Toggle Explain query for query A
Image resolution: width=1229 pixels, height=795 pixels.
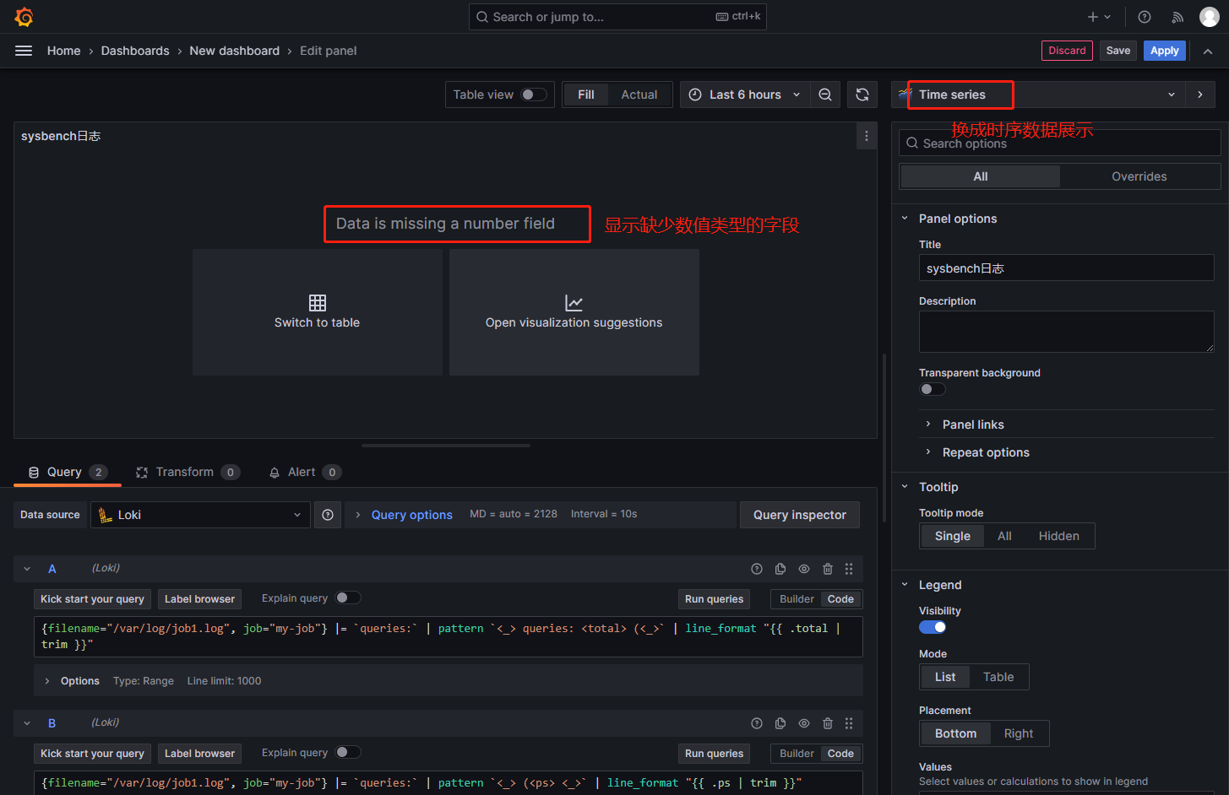click(x=348, y=598)
